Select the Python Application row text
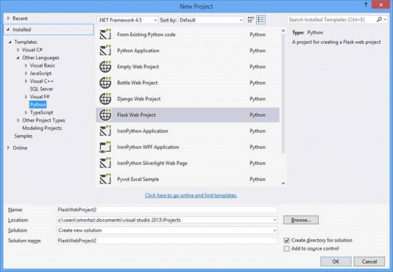The height and width of the screenshot is (272, 393). coord(138,50)
